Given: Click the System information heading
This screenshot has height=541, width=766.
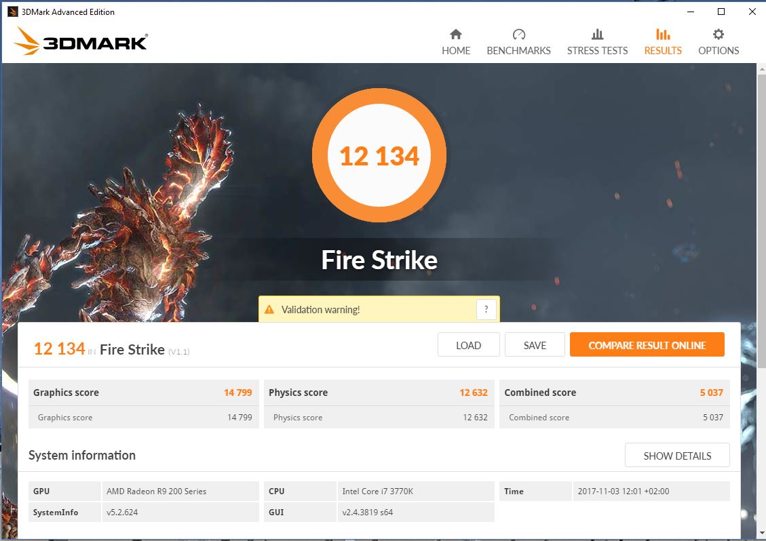Looking at the screenshot, I should point(82,455).
